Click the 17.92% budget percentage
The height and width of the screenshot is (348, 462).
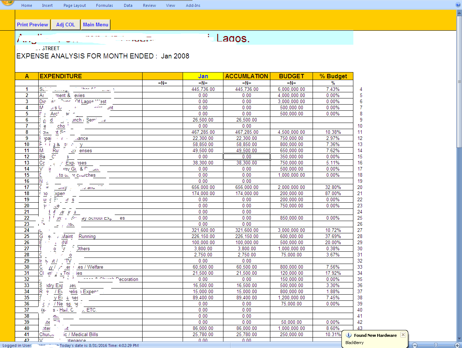333,273
